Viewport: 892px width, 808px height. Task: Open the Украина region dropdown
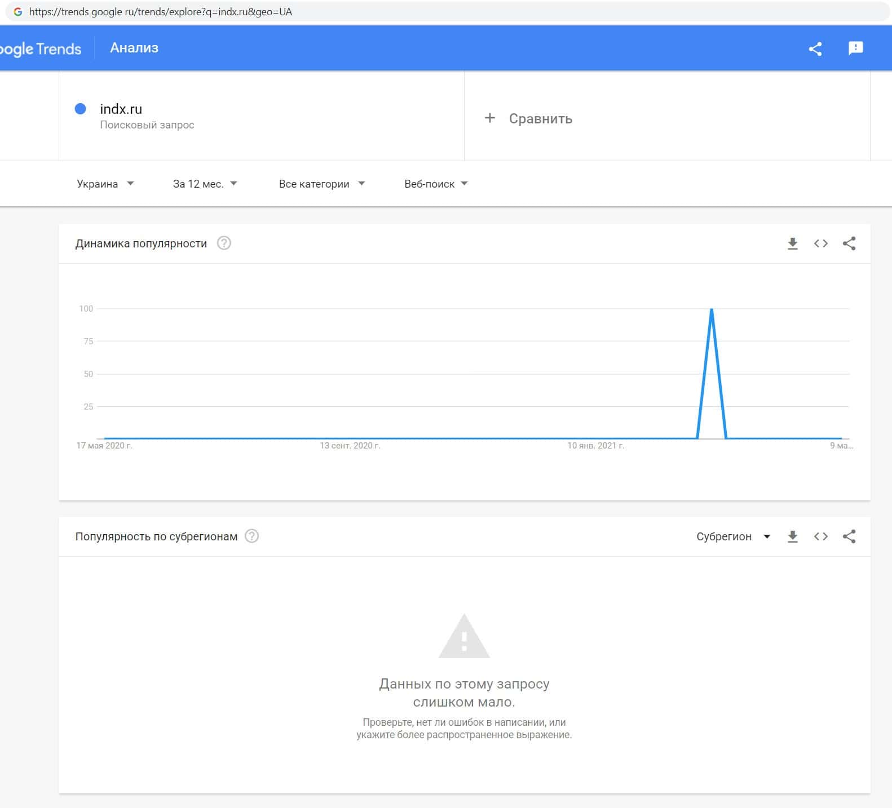105,184
